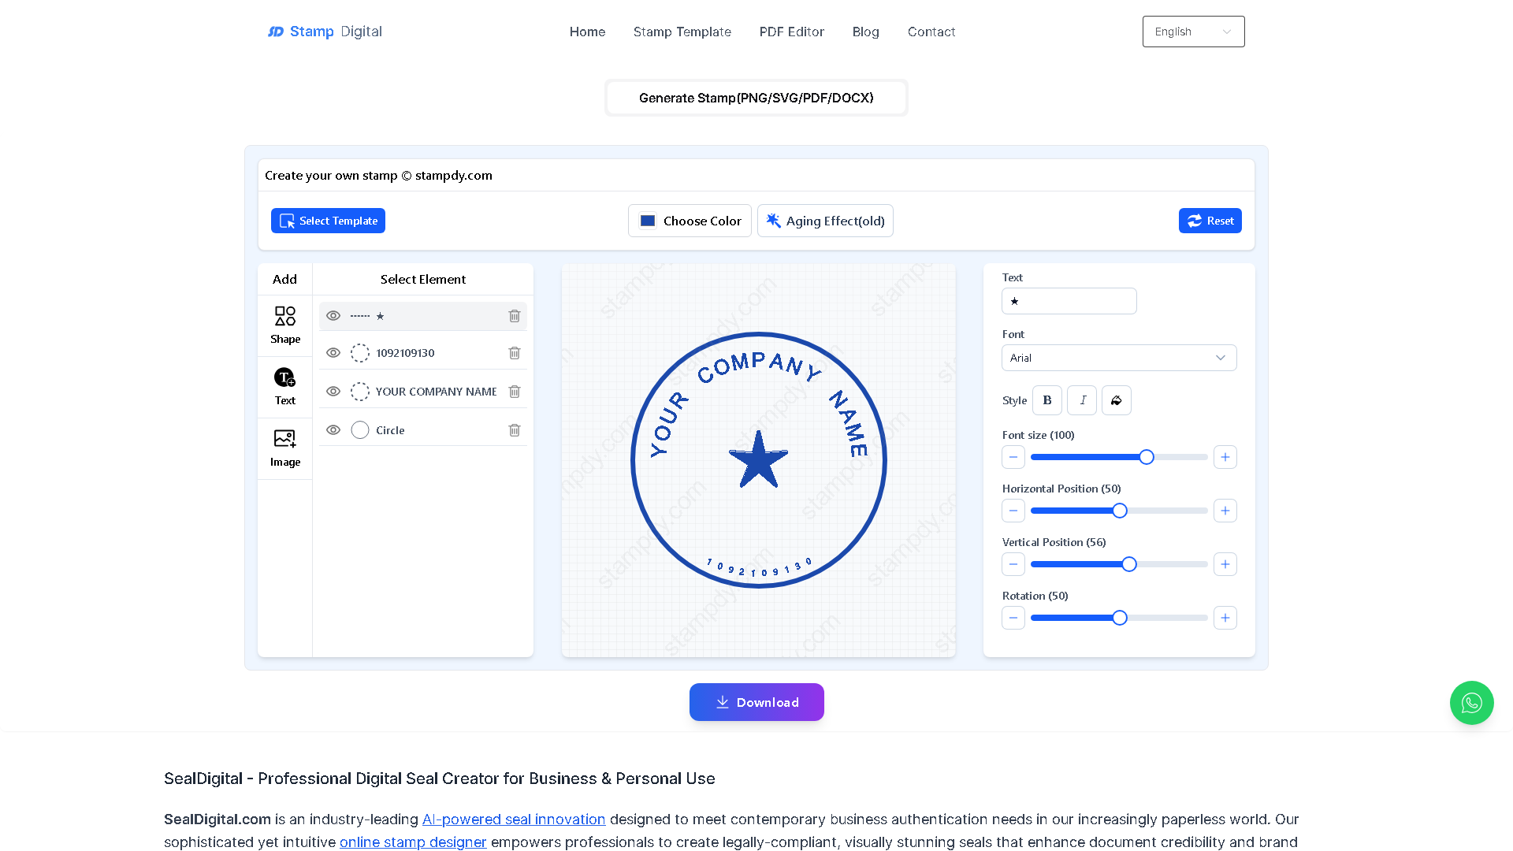This screenshot has width=1513, height=851.
Task: Navigate to the PDF Editor page
Action: [x=791, y=32]
